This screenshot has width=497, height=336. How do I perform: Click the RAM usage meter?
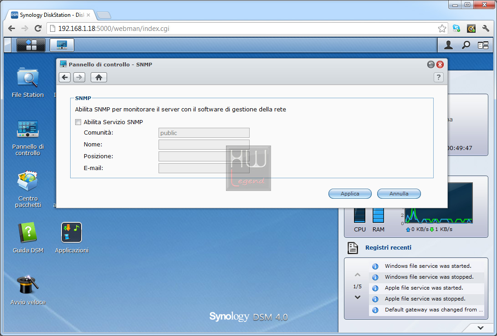click(379, 216)
